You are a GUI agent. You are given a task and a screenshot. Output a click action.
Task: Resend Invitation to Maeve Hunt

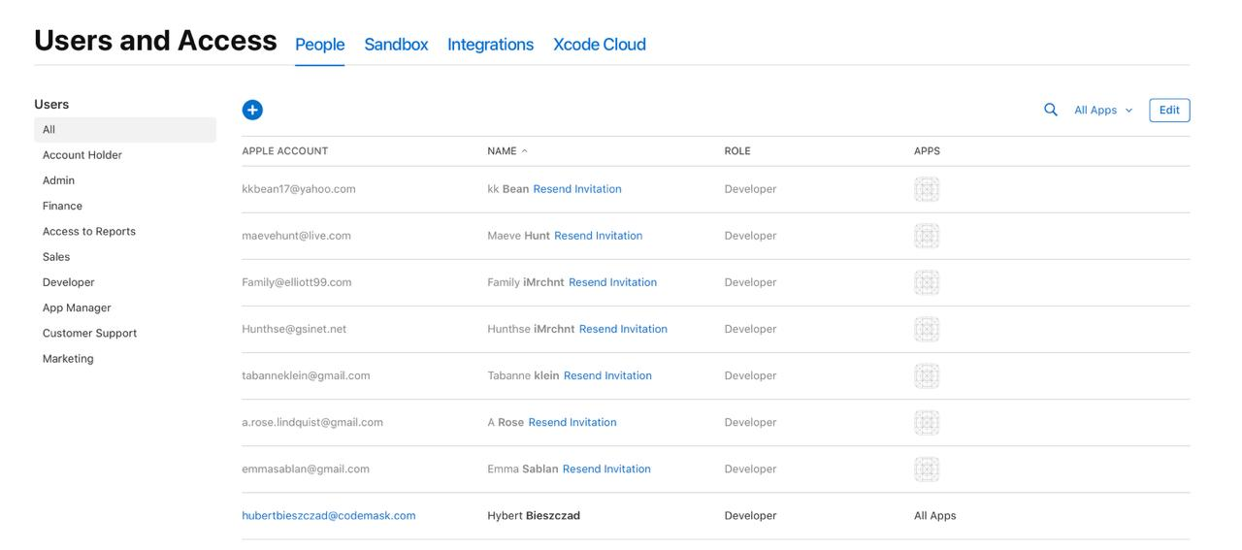598,236
